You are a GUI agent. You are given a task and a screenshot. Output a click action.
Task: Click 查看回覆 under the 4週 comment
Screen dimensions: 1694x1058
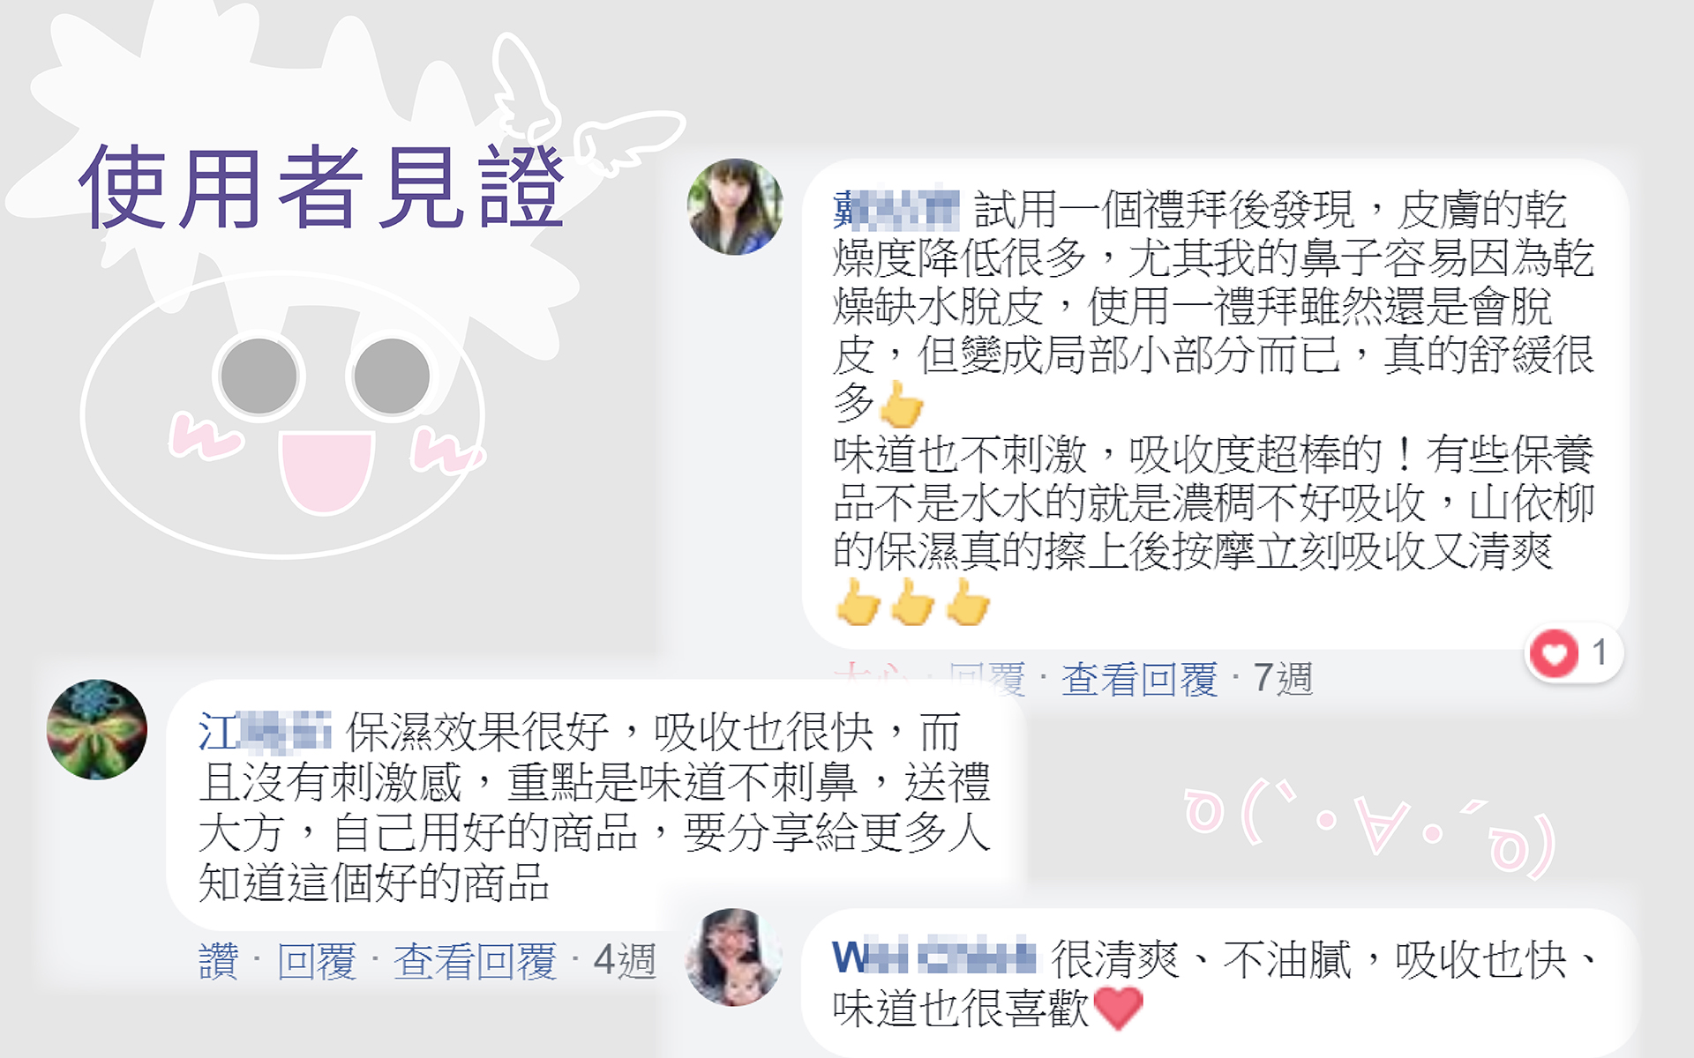[x=475, y=961]
